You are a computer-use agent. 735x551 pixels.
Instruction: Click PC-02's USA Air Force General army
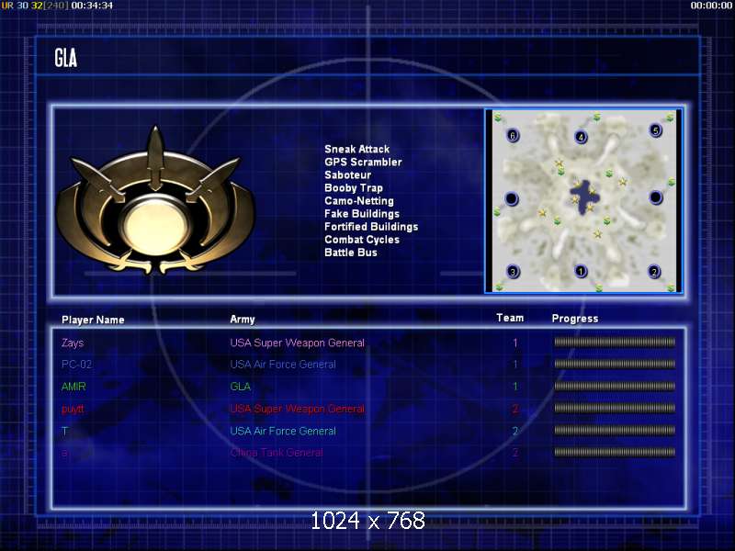tap(283, 365)
